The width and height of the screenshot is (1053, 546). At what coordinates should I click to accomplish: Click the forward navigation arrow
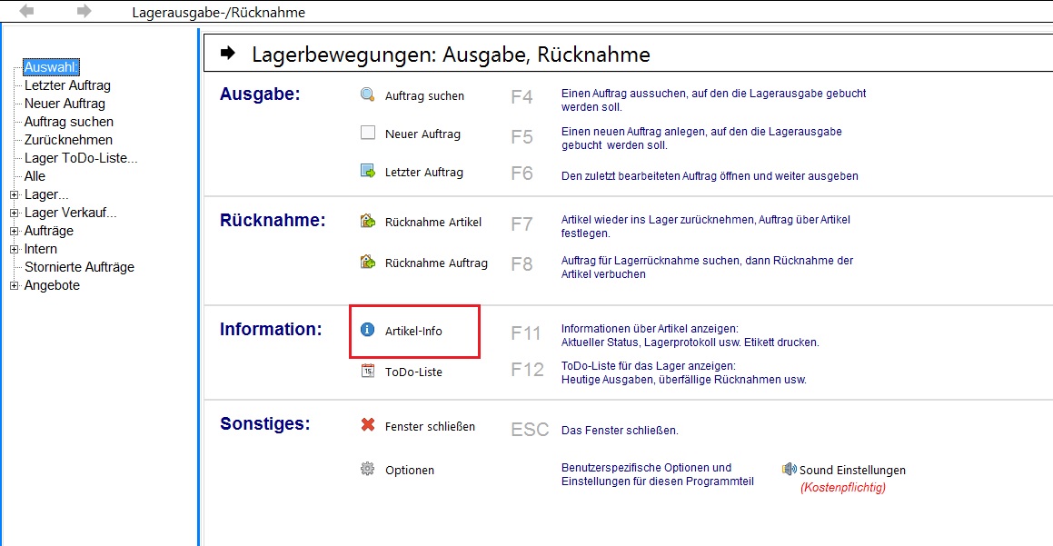point(84,11)
